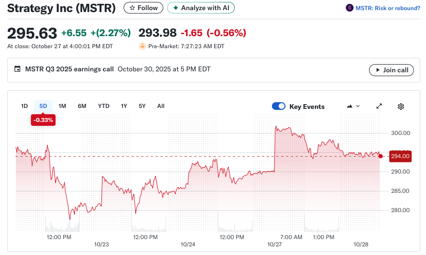Open MSTR: Risk or rebound? link

click(387, 8)
